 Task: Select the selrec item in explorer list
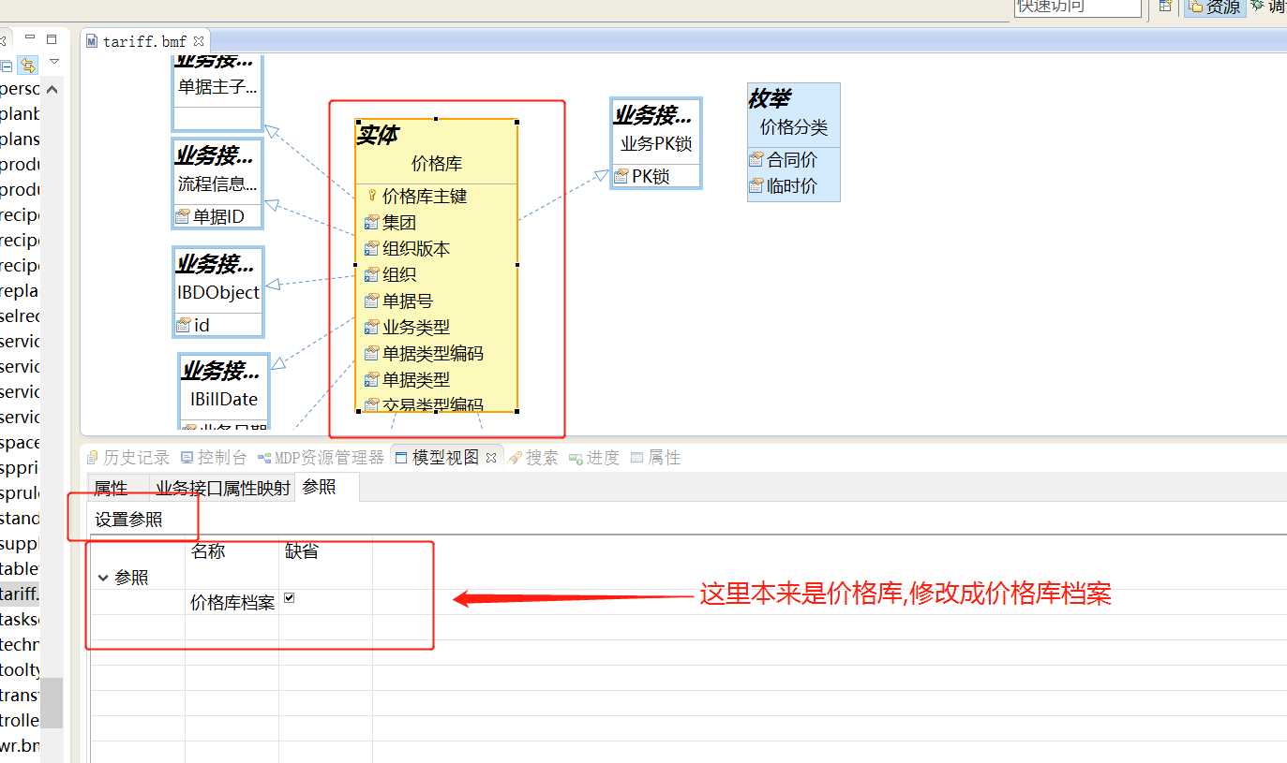pos(20,315)
